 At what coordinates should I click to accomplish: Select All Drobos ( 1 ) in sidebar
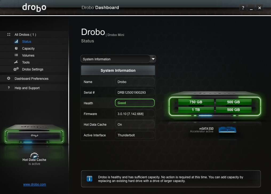(25, 34)
